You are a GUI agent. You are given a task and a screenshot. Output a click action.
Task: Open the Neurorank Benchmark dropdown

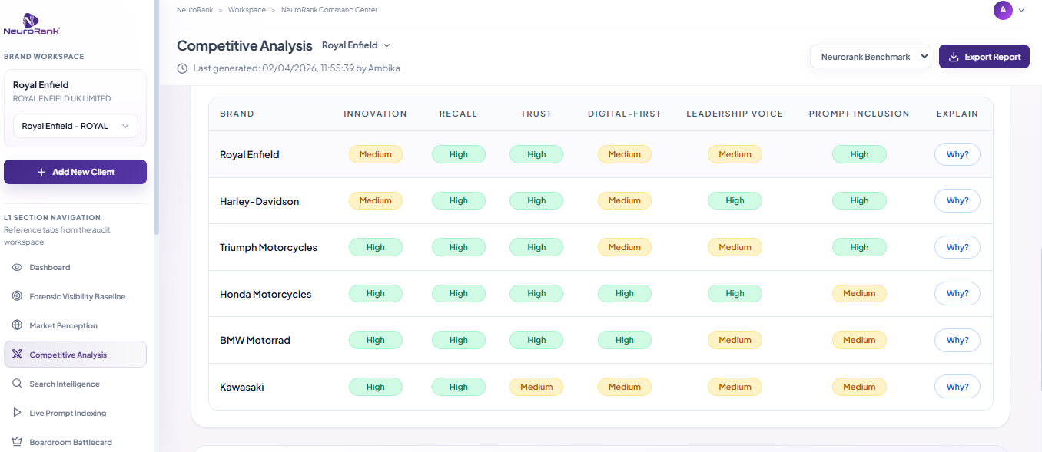tap(871, 57)
